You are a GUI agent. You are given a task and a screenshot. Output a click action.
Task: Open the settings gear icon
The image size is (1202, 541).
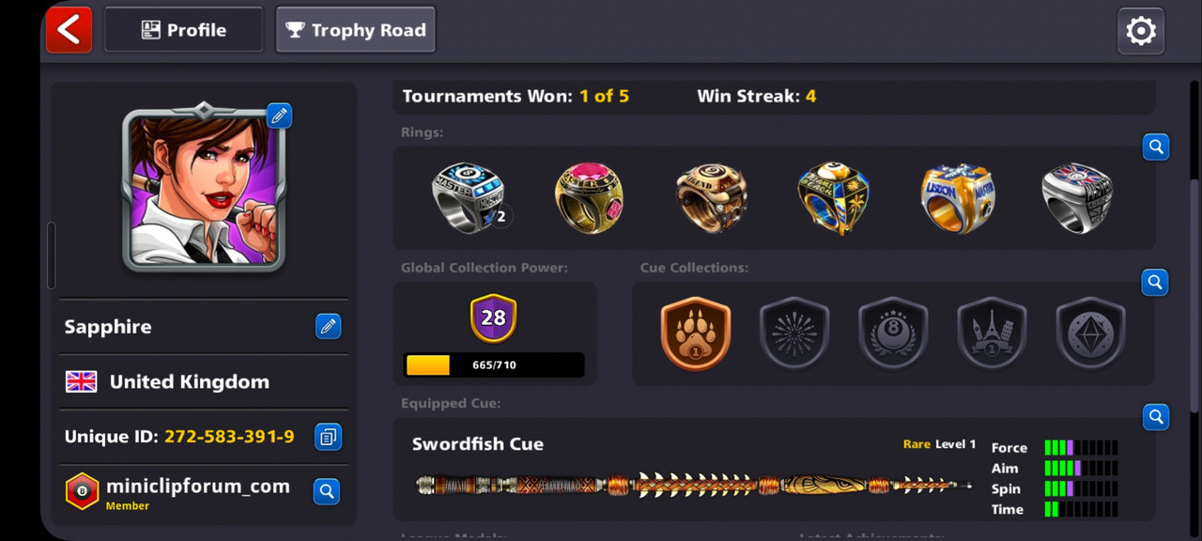[x=1141, y=31]
